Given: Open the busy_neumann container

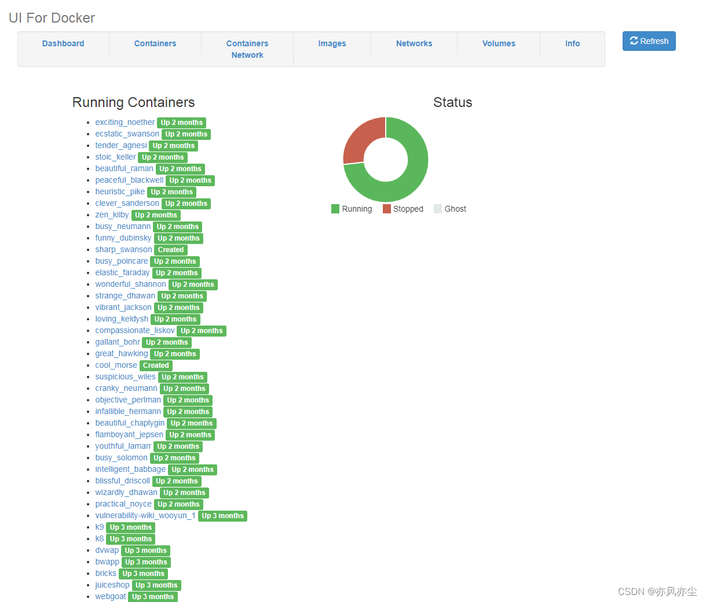Looking at the screenshot, I should pos(123,226).
